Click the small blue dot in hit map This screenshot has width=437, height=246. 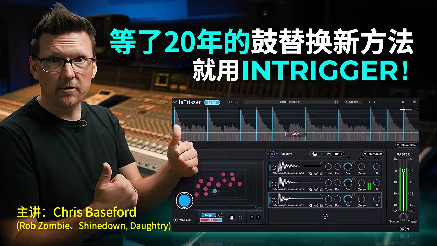[x=214, y=191]
